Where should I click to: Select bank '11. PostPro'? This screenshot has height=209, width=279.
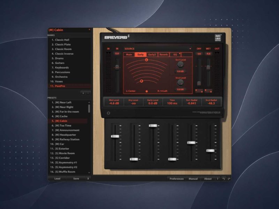[69, 86]
